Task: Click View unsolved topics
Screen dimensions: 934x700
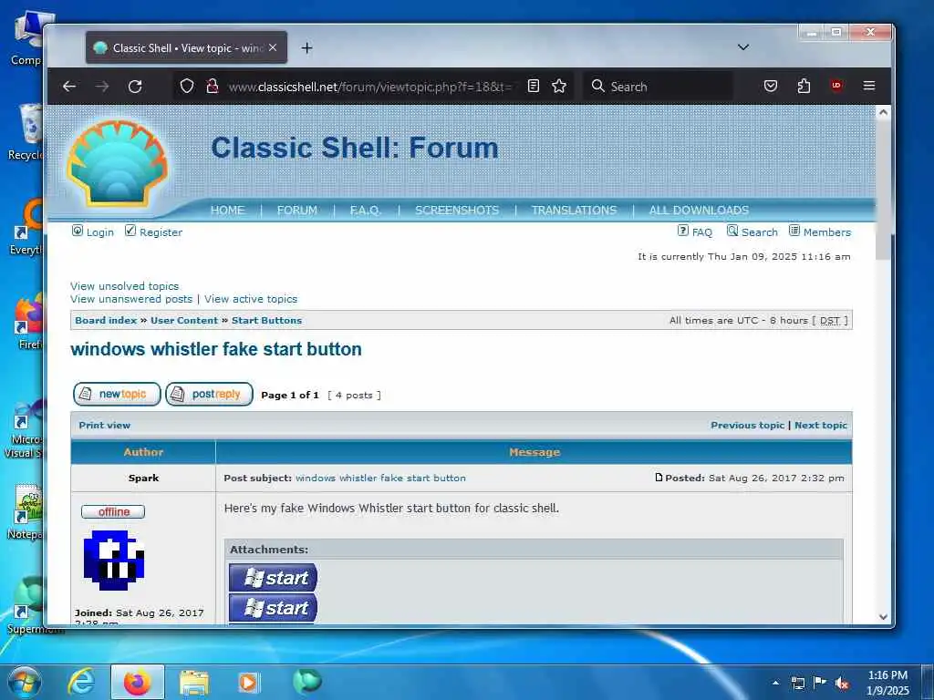Action: [x=124, y=286]
